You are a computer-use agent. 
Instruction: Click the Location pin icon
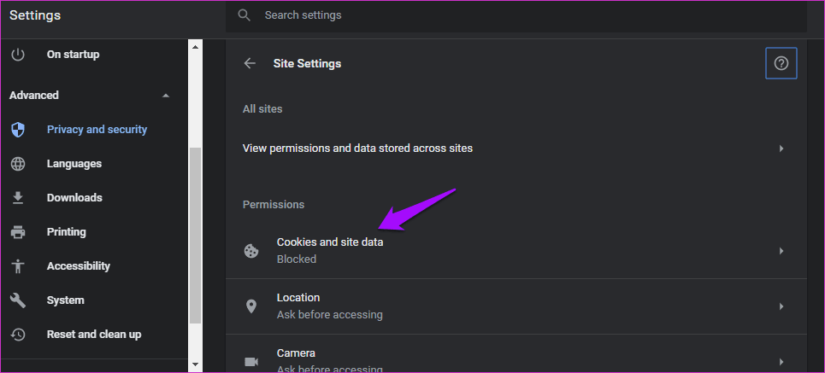(x=251, y=306)
